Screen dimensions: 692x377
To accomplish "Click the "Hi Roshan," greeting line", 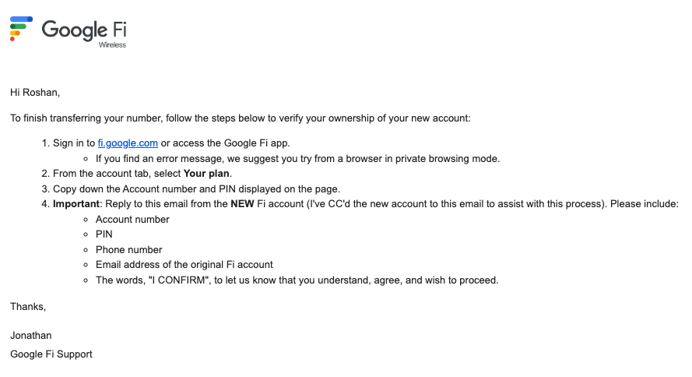I will click(x=35, y=93).
